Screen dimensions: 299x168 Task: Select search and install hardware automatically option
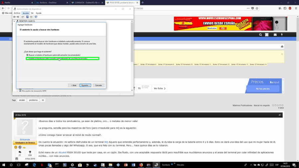53,55
